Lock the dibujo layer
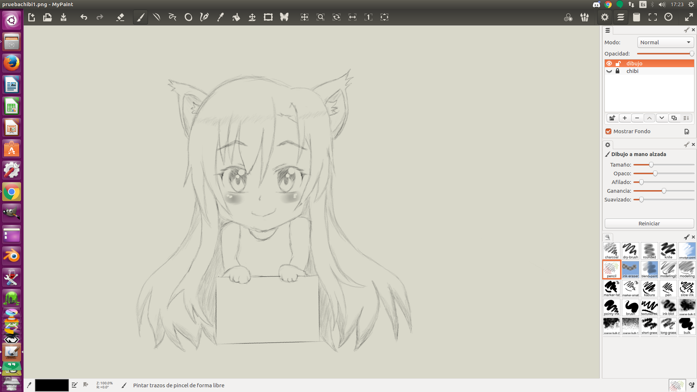 pos(618,64)
